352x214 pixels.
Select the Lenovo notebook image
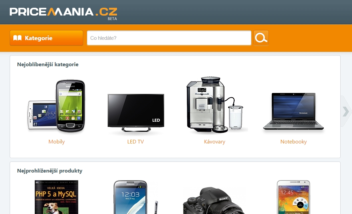pyautogui.click(x=294, y=111)
